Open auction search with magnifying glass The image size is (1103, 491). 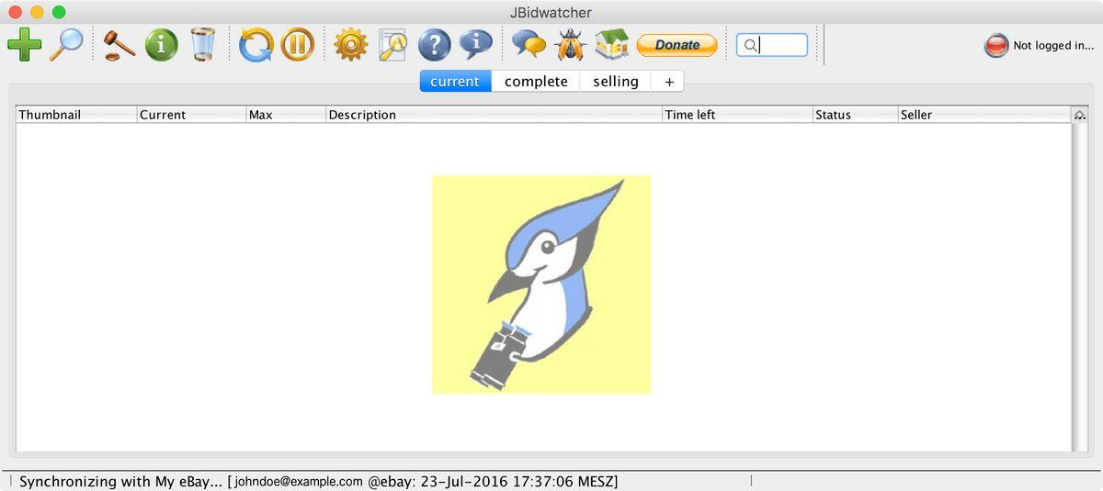pyautogui.click(x=66, y=44)
